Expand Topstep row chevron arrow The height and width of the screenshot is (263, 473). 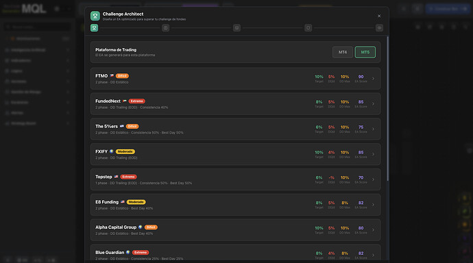[x=373, y=179]
